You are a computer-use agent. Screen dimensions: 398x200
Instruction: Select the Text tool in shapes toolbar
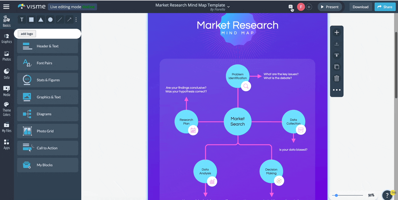click(22, 20)
